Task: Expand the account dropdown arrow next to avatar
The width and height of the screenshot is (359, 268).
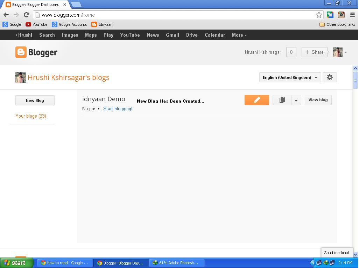Action: (346, 52)
